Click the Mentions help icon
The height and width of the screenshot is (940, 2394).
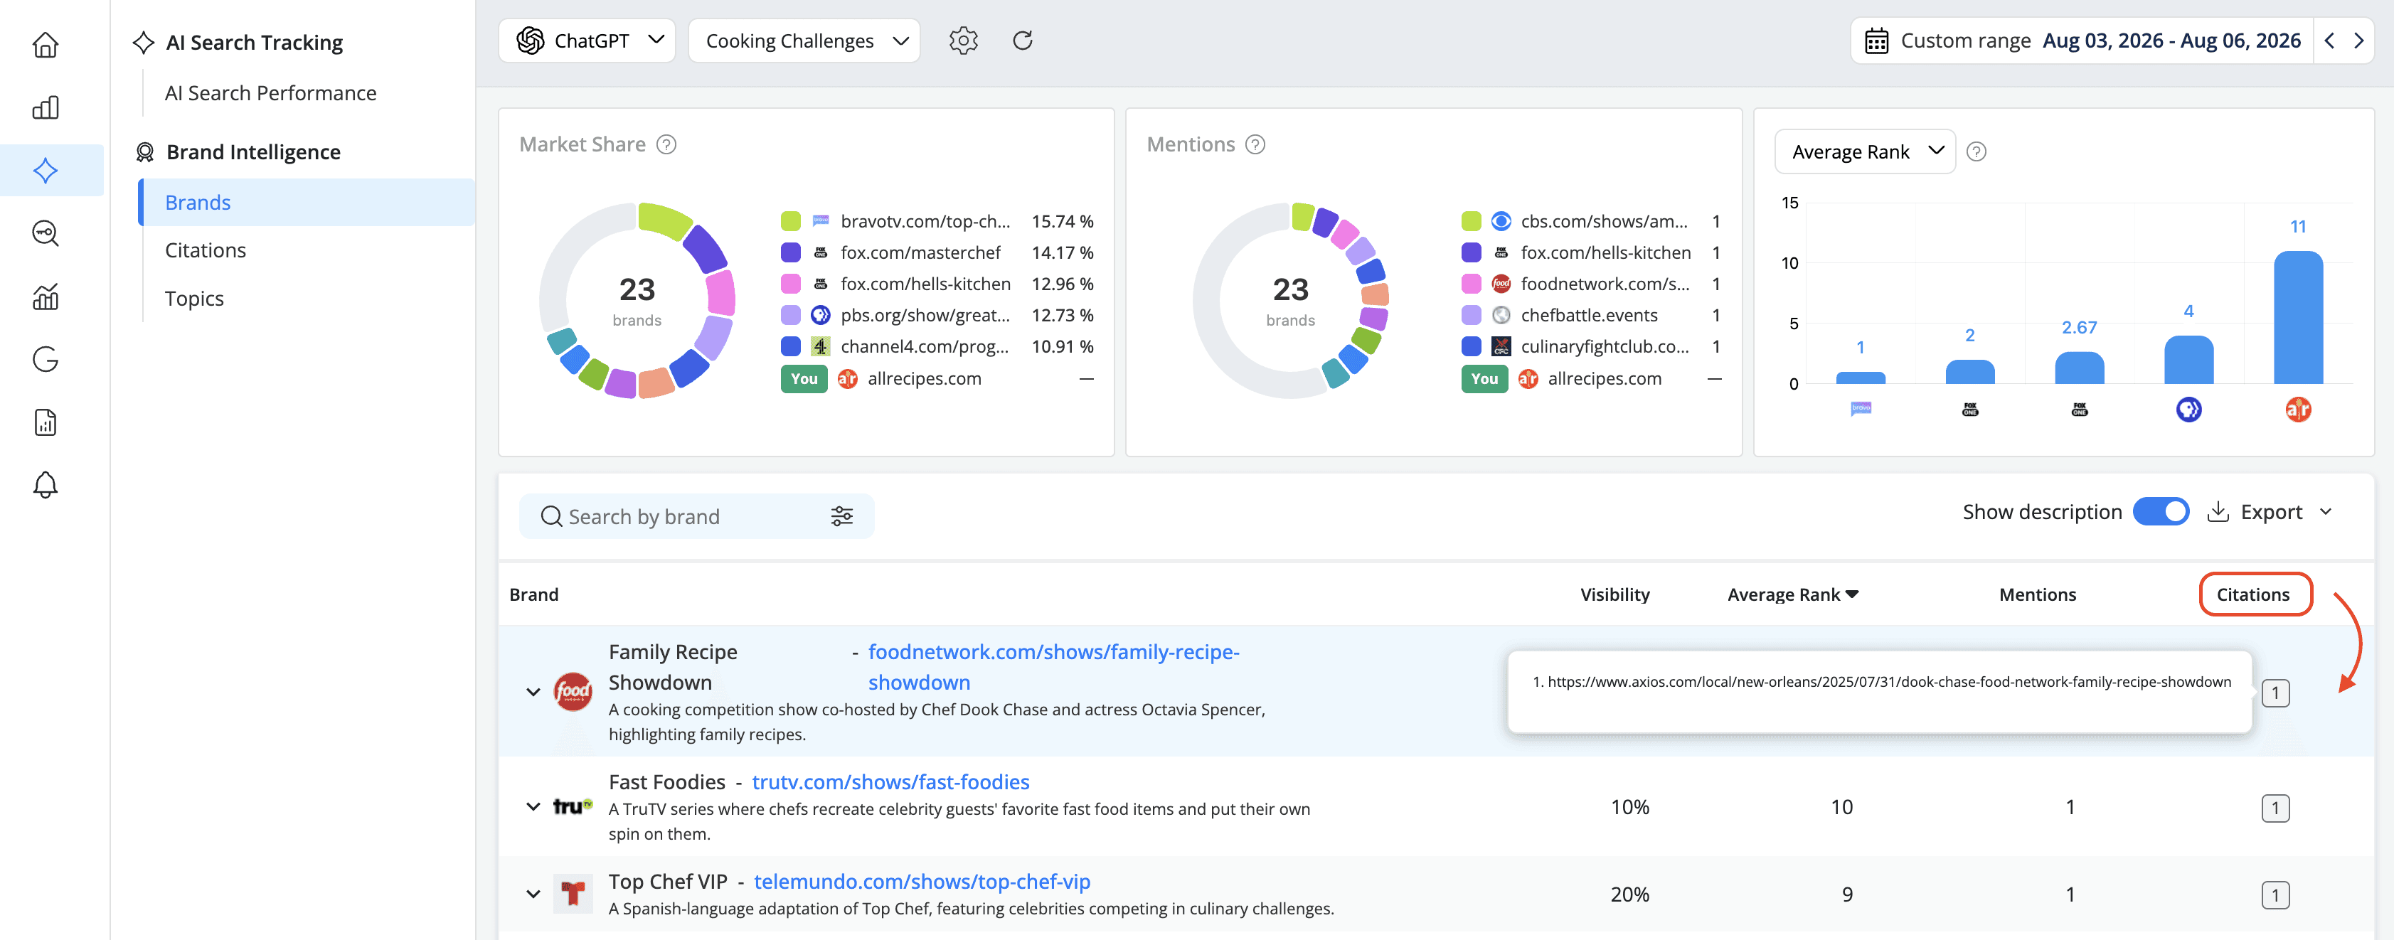(x=1255, y=145)
